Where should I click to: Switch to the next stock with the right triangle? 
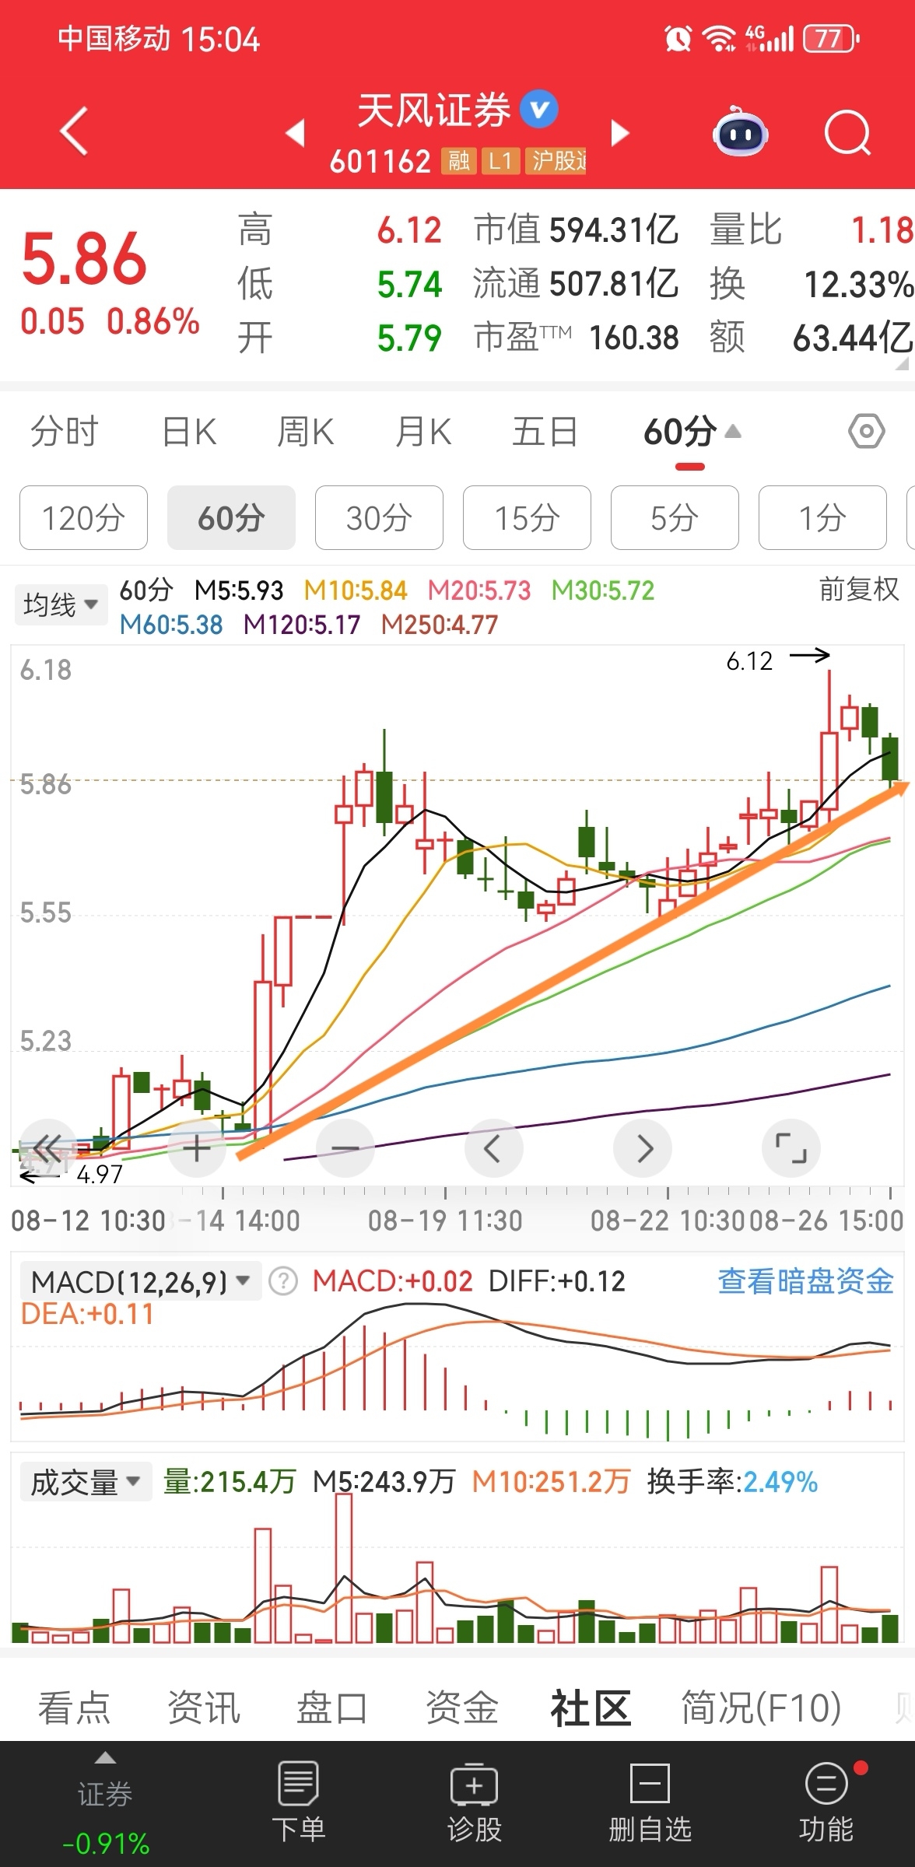620,133
